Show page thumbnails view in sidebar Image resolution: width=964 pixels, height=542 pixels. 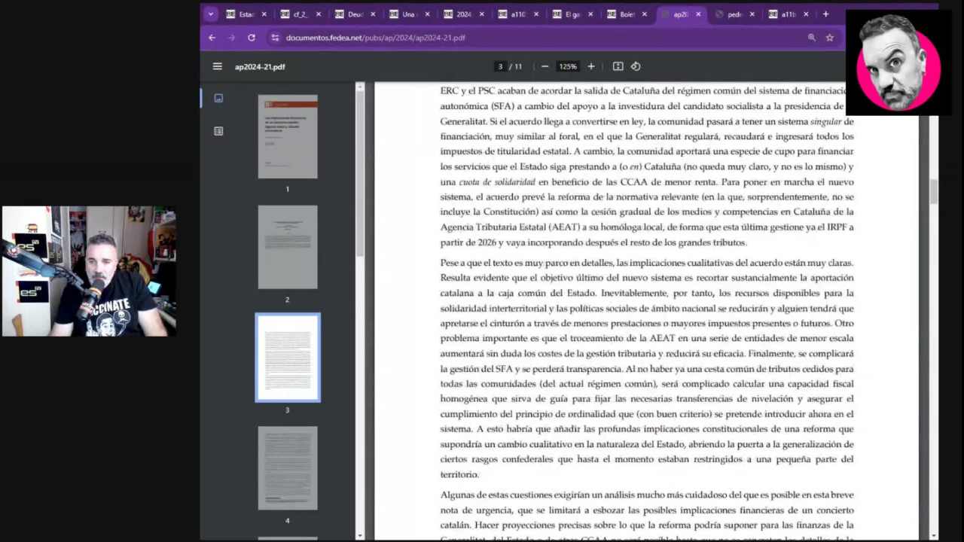218,98
